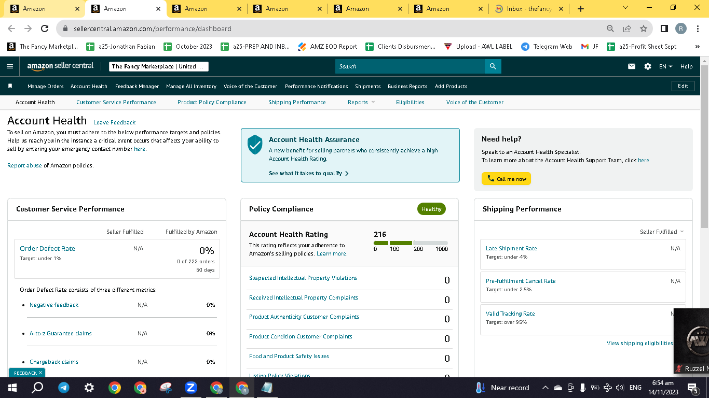Click the Report abuse link
This screenshot has width=709, height=398.
24,165
